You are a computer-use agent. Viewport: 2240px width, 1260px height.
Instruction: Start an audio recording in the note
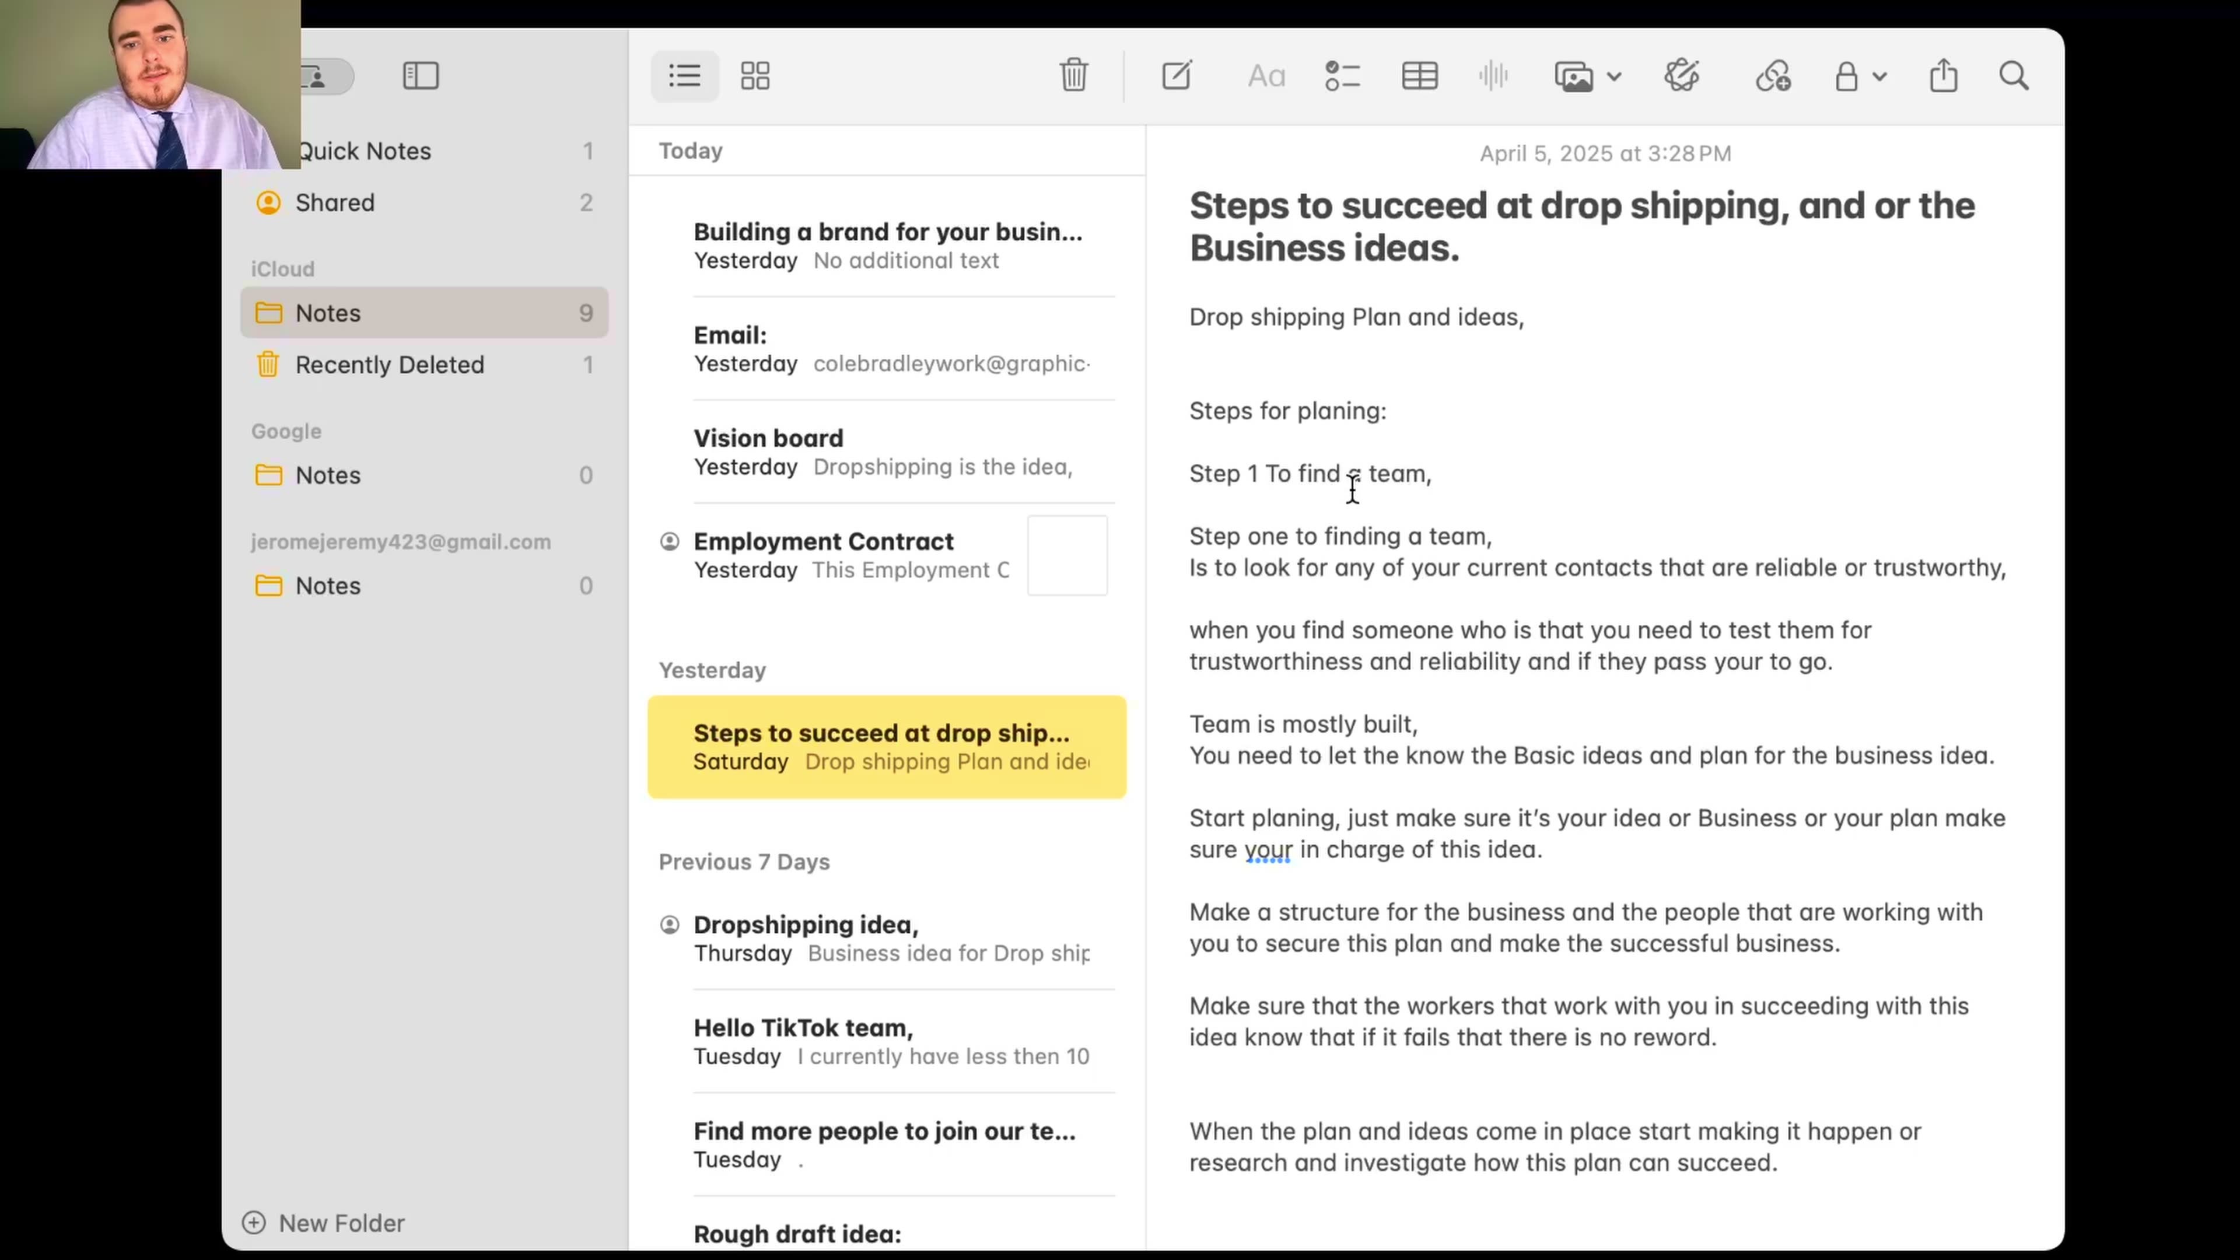(x=1492, y=76)
